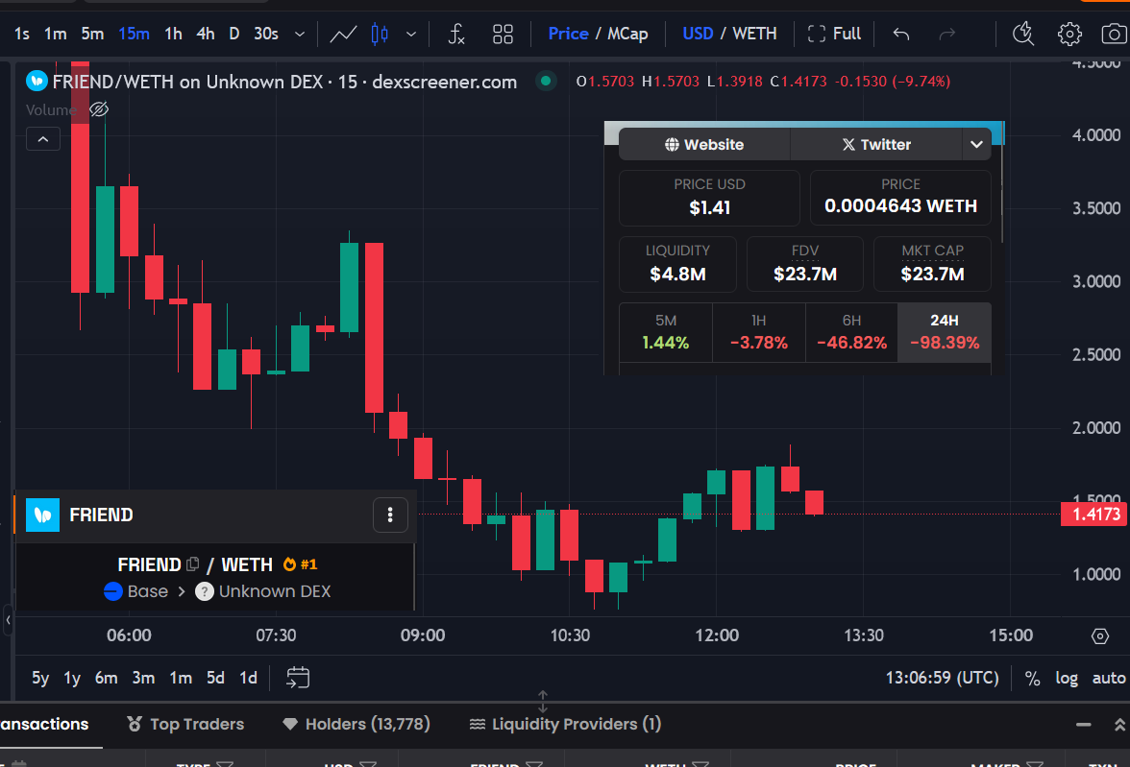Show values in USD

click(x=698, y=34)
